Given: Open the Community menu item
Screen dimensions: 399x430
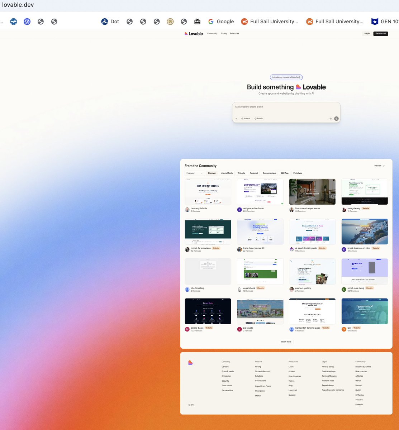Looking at the screenshot, I should (212, 33).
